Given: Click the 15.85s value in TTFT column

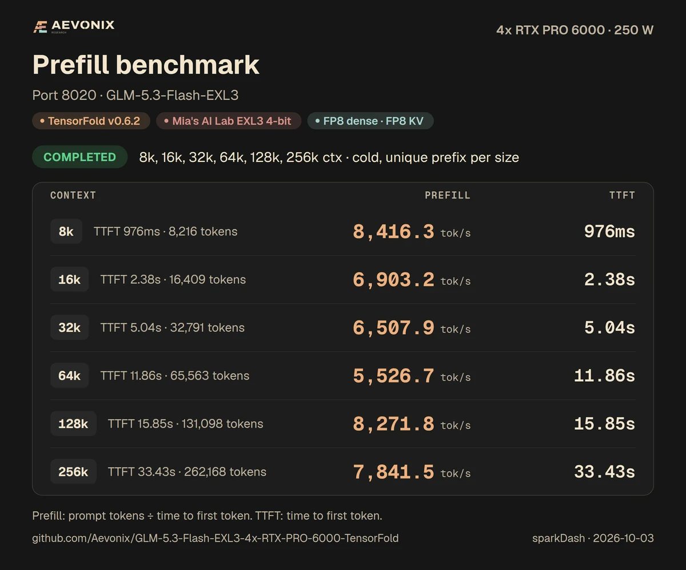Looking at the screenshot, I should (x=605, y=424).
